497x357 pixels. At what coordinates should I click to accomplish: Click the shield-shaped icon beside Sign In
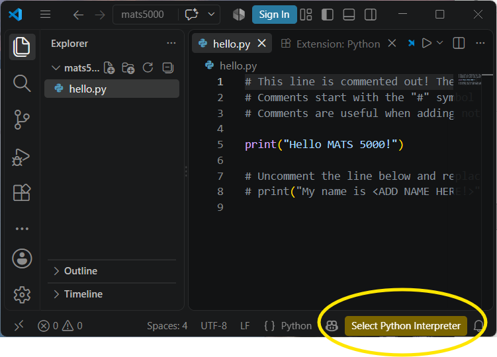pos(239,15)
